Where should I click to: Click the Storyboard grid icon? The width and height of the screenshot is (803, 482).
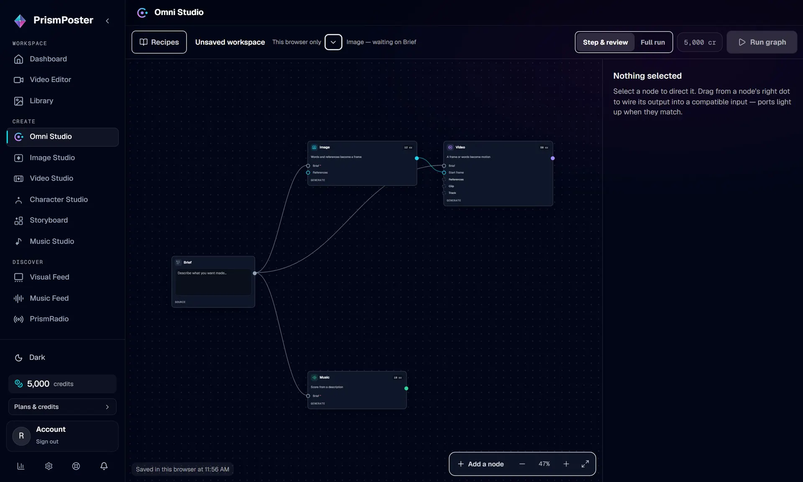18,221
